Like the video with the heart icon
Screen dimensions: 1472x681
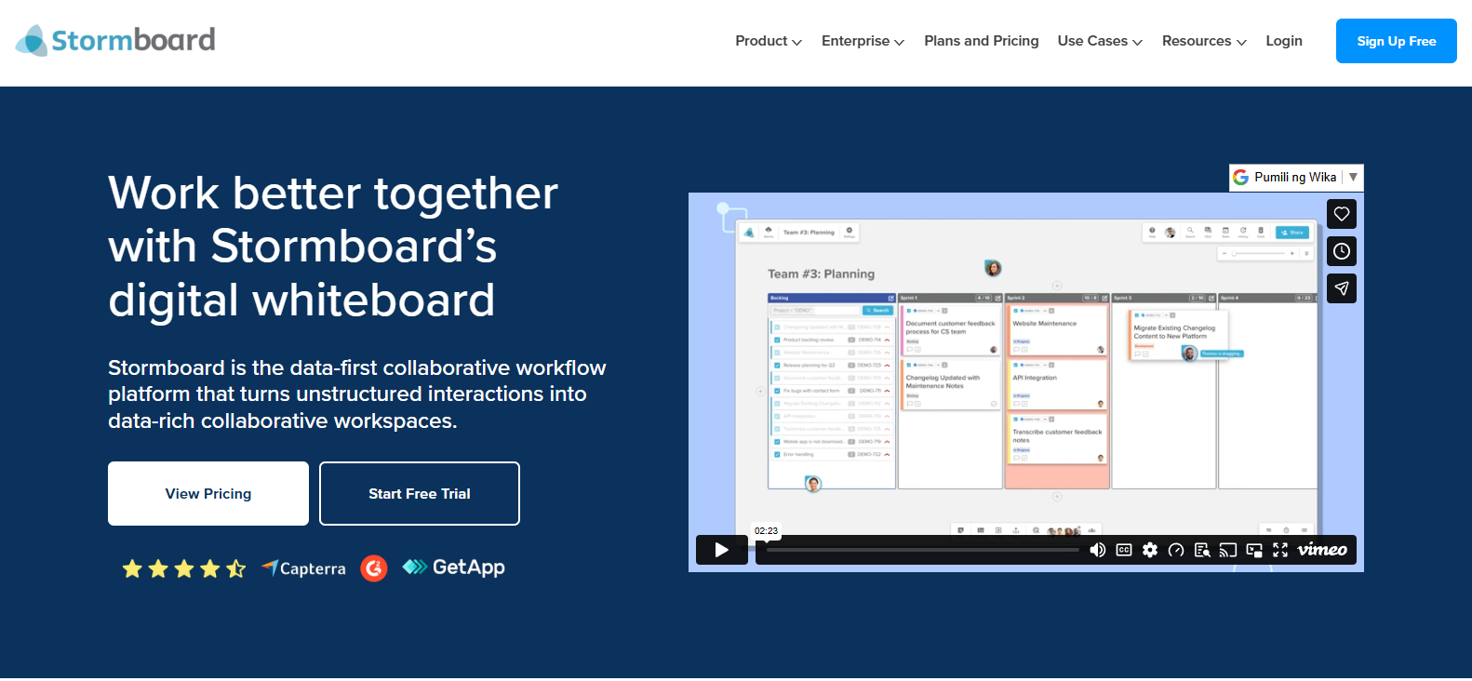pyautogui.click(x=1342, y=214)
